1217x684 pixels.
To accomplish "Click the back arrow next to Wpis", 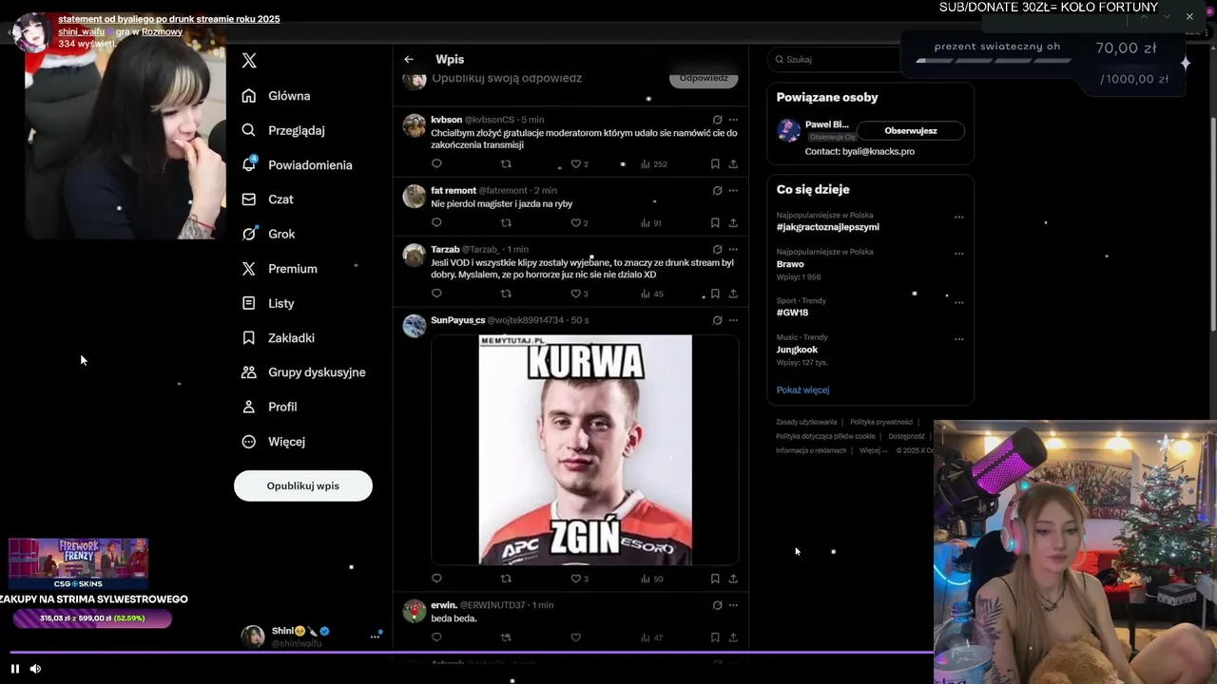I will (409, 59).
